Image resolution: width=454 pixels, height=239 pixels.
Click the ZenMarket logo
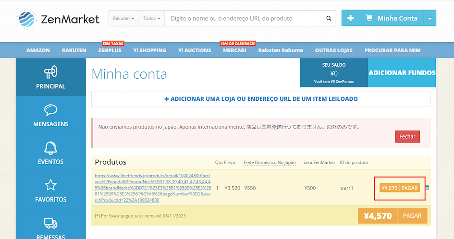coord(58,19)
